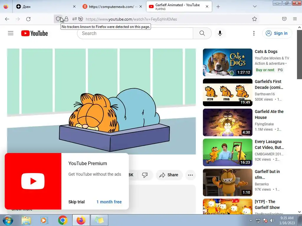Close the Garfielf Animated tab
The image size is (302, 226).
[207, 6]
